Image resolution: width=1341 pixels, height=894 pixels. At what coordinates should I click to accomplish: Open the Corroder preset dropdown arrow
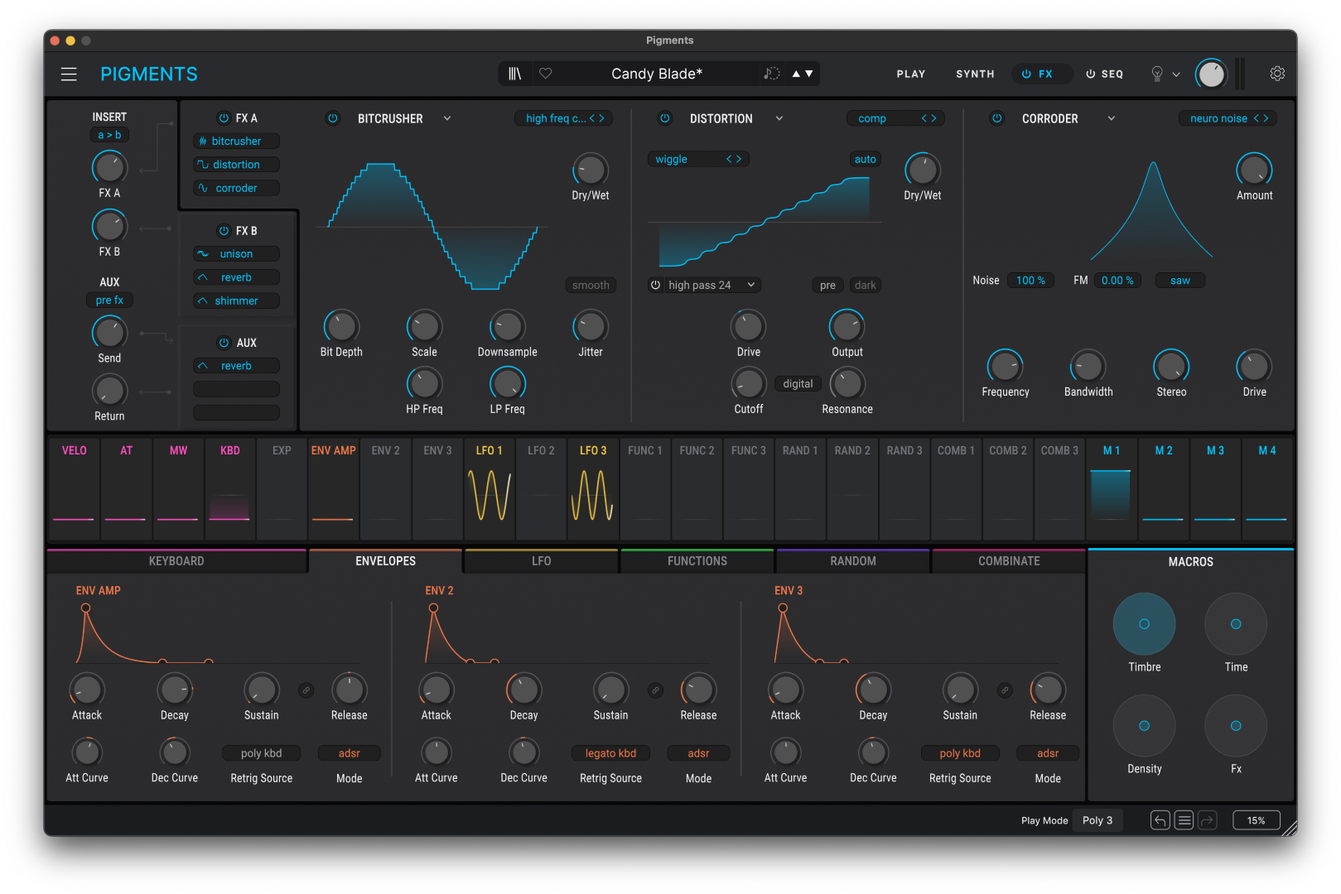(1112, 118)
